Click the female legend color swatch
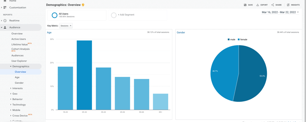 point(238,39)
